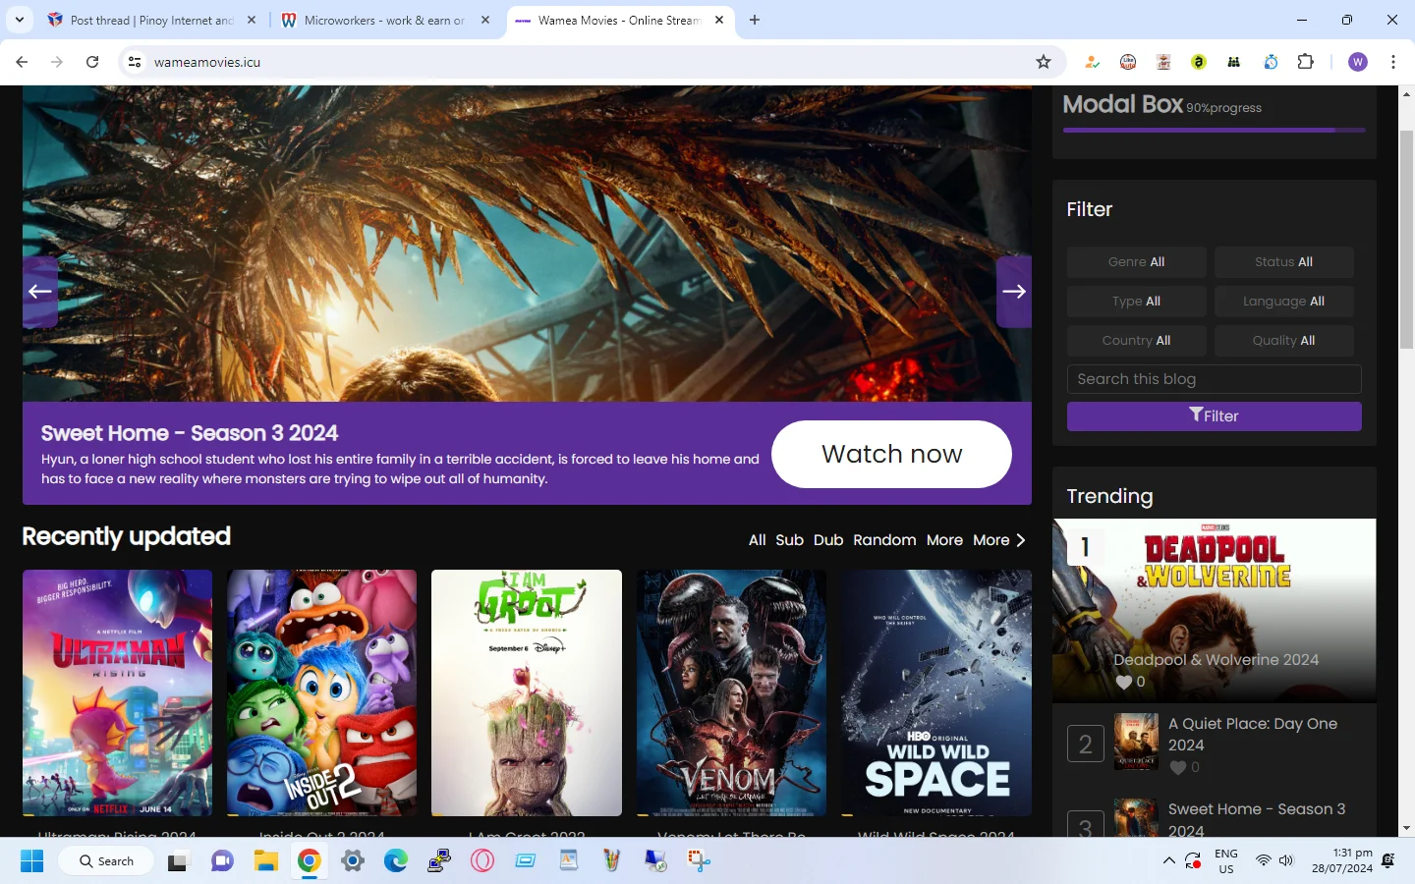Expand the Language All filter
The width and height of the screenshot is (1415, 884).
coord(1284,302)
